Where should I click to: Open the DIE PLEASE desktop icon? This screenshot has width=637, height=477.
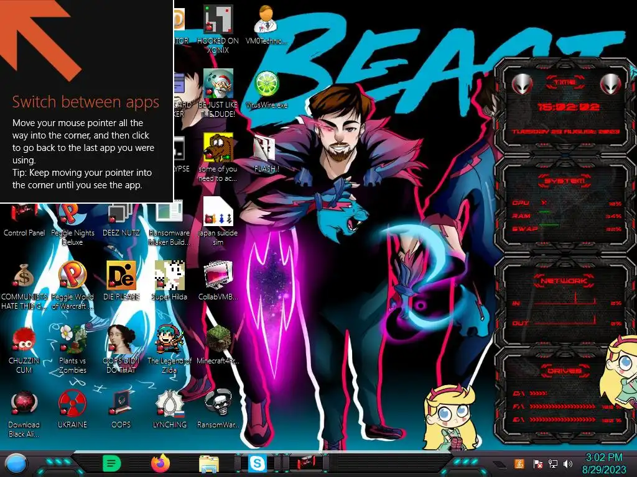(x=121, y=281)
